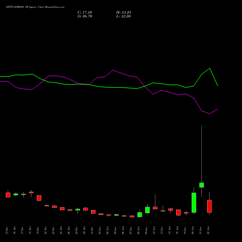Select the high value H: 51.25

(123, 13)
